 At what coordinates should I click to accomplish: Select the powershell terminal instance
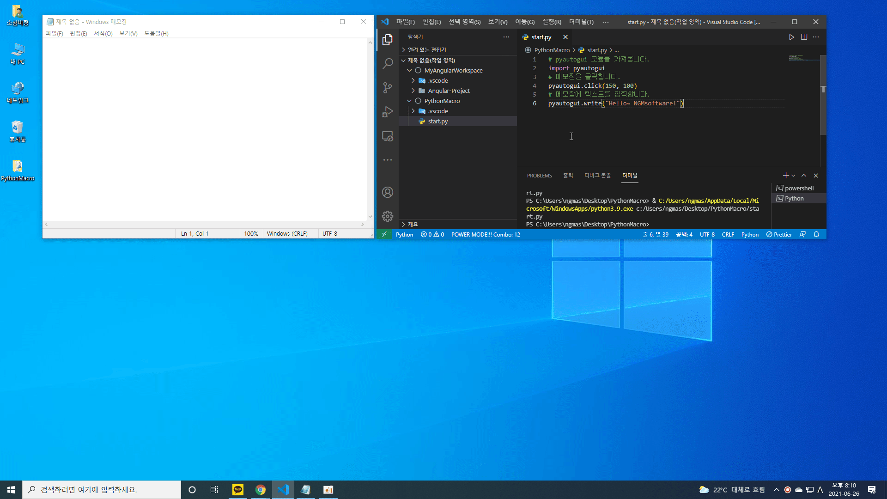point(799,189)
